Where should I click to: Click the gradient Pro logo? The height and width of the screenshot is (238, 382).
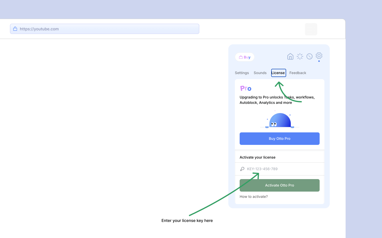coord(246,88)
